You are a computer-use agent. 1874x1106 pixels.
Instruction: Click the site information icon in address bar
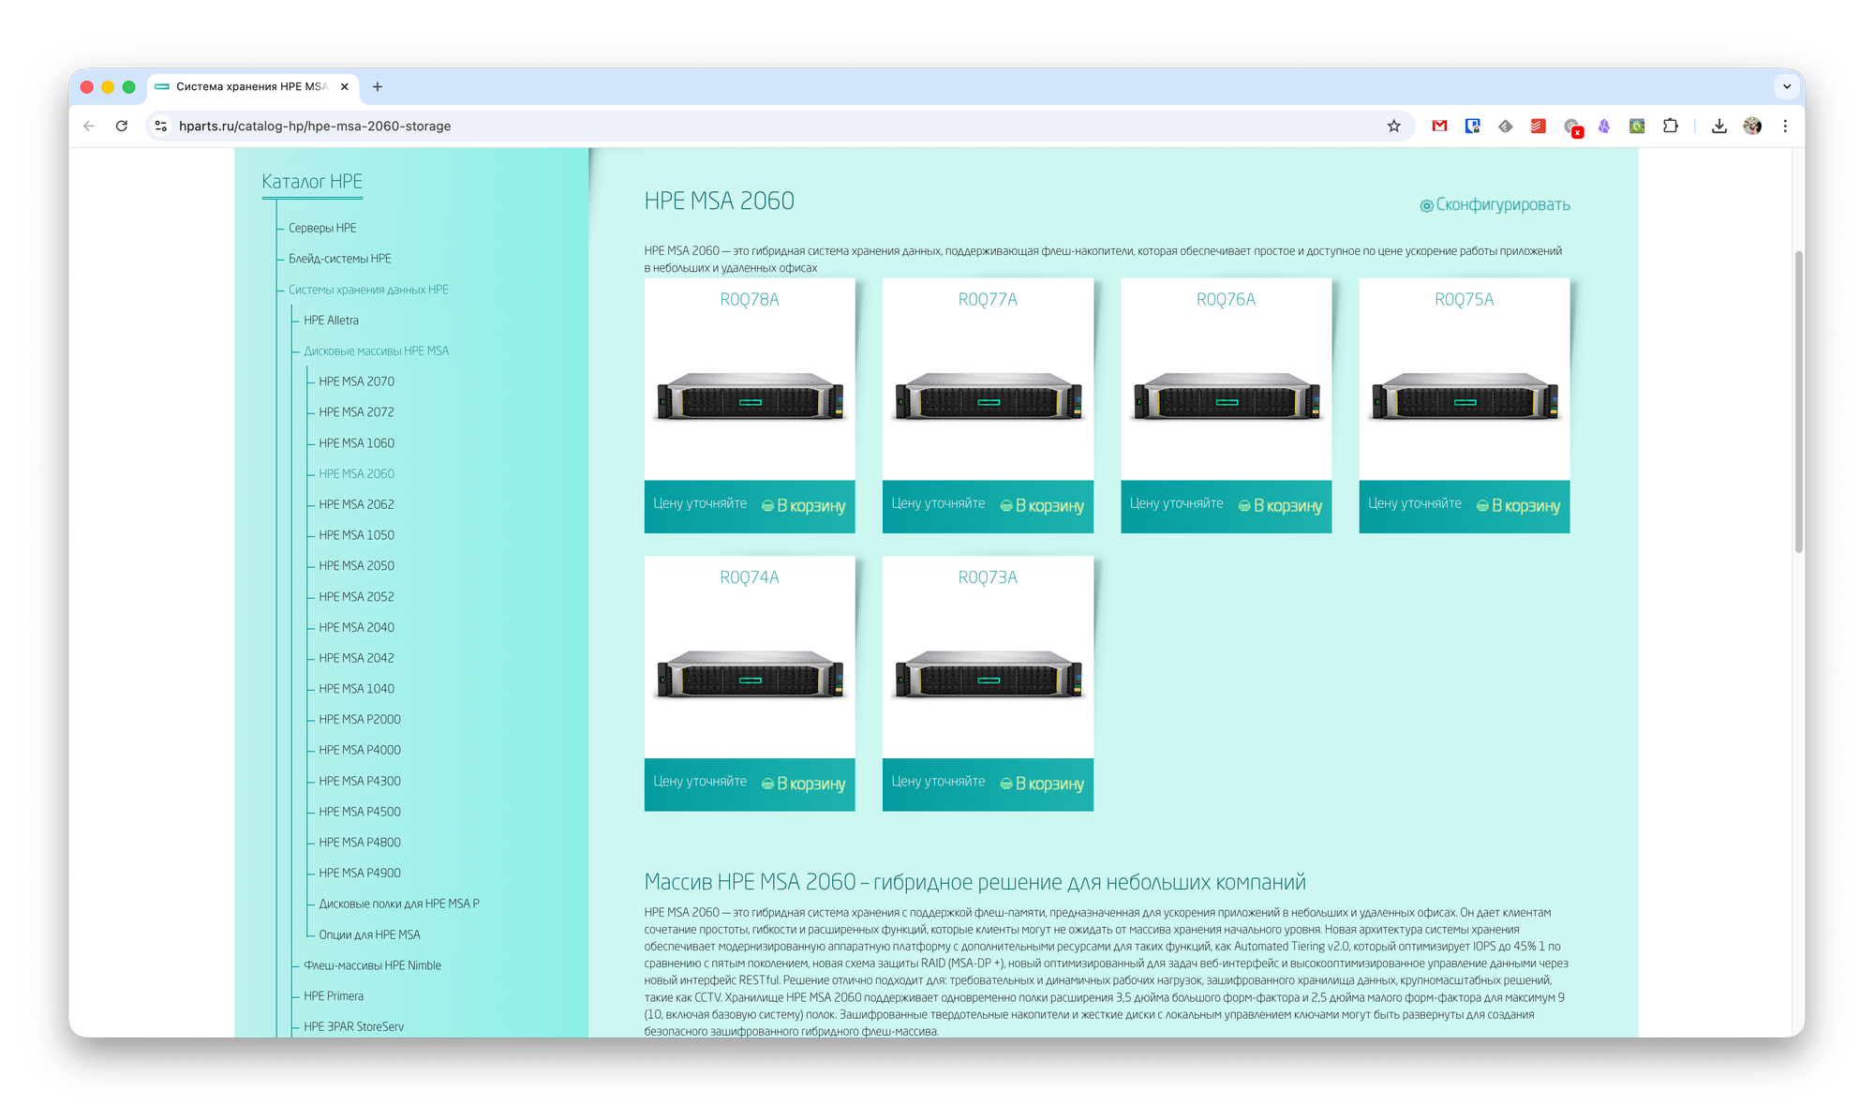[161, 126]
